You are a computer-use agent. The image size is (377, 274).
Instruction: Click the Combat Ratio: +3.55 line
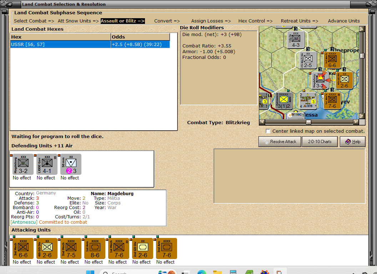coord(207,46)
